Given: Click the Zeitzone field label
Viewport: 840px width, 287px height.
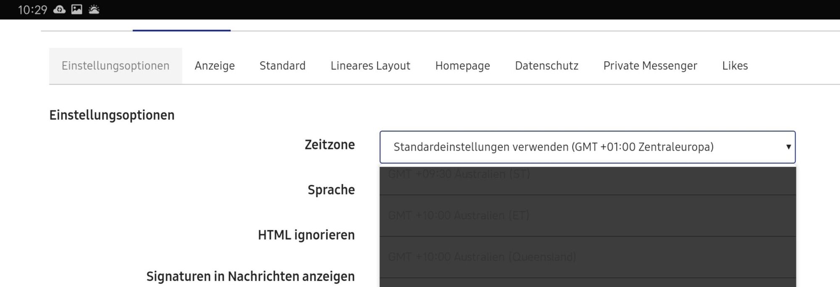Looking at the screenshot, I should 330,145.
